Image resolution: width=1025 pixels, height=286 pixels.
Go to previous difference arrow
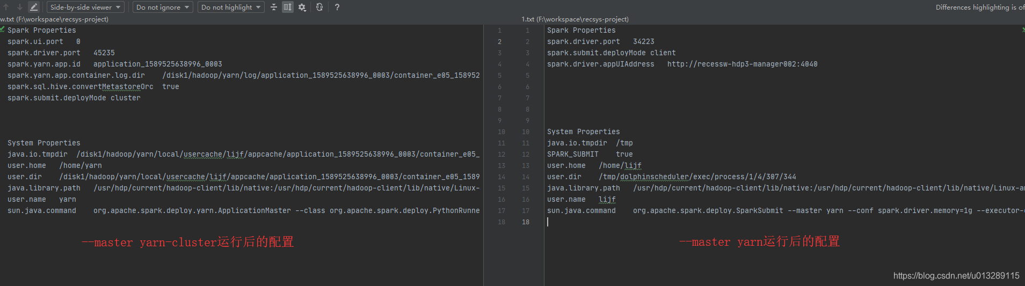(x=6, y=7)
